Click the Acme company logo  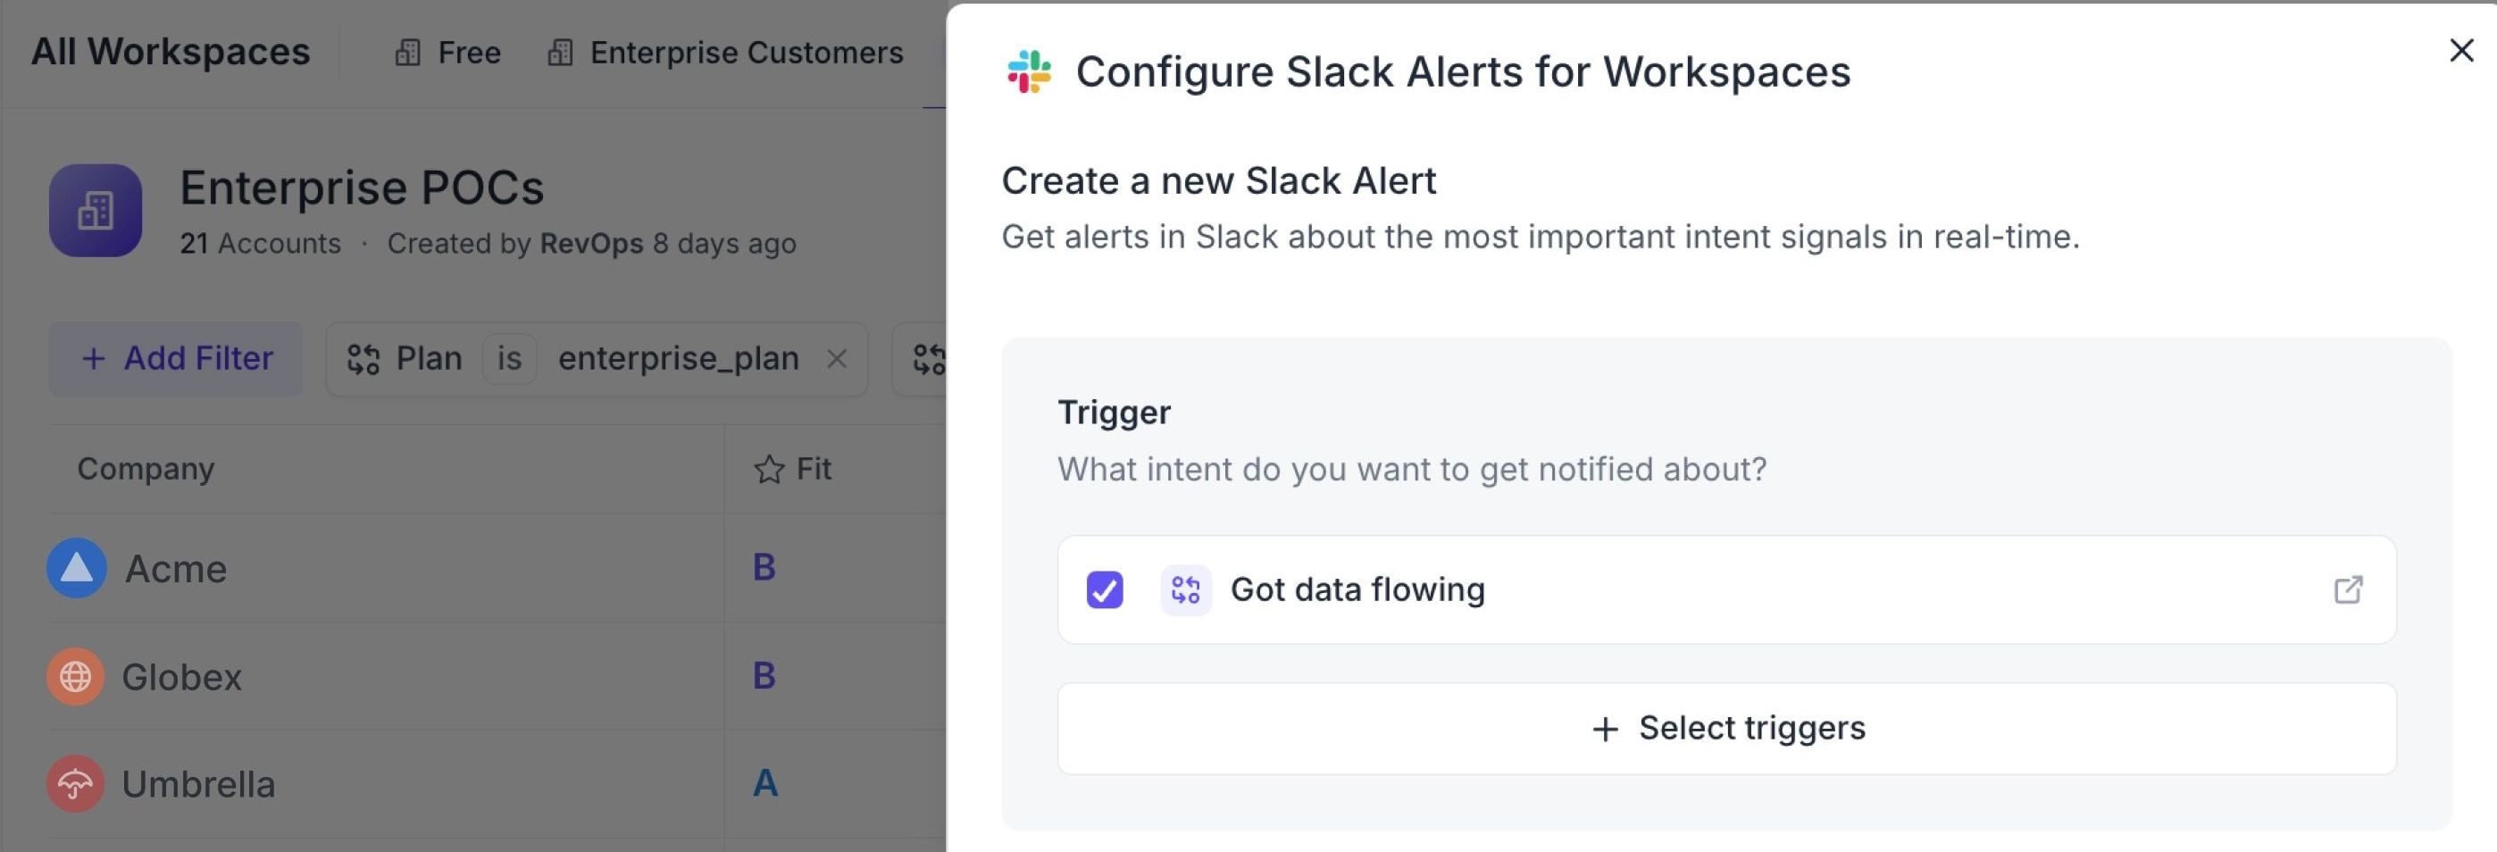(77, 568)
